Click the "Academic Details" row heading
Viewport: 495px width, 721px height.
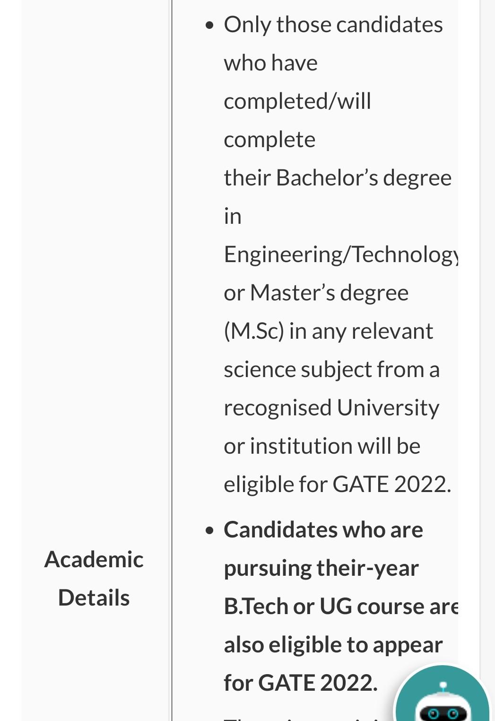(94, 578)
